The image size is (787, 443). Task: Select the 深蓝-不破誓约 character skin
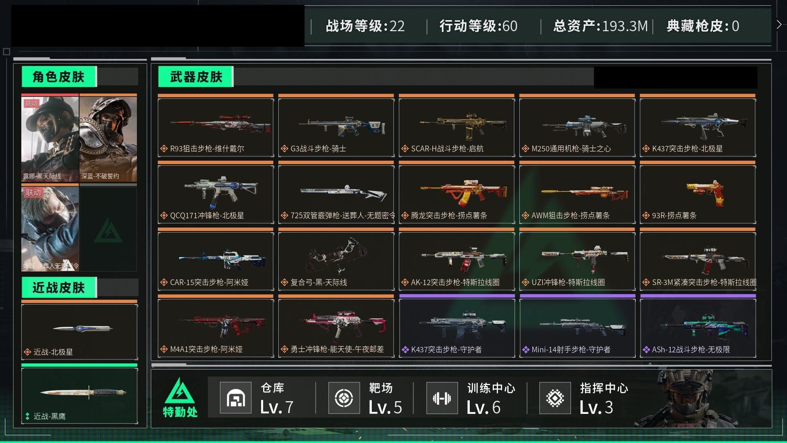(x=108, y=138)
